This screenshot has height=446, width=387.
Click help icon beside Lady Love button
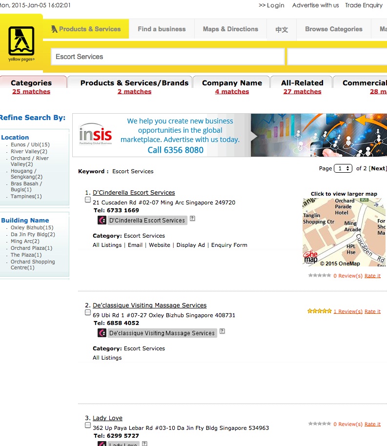click(144, 444)
